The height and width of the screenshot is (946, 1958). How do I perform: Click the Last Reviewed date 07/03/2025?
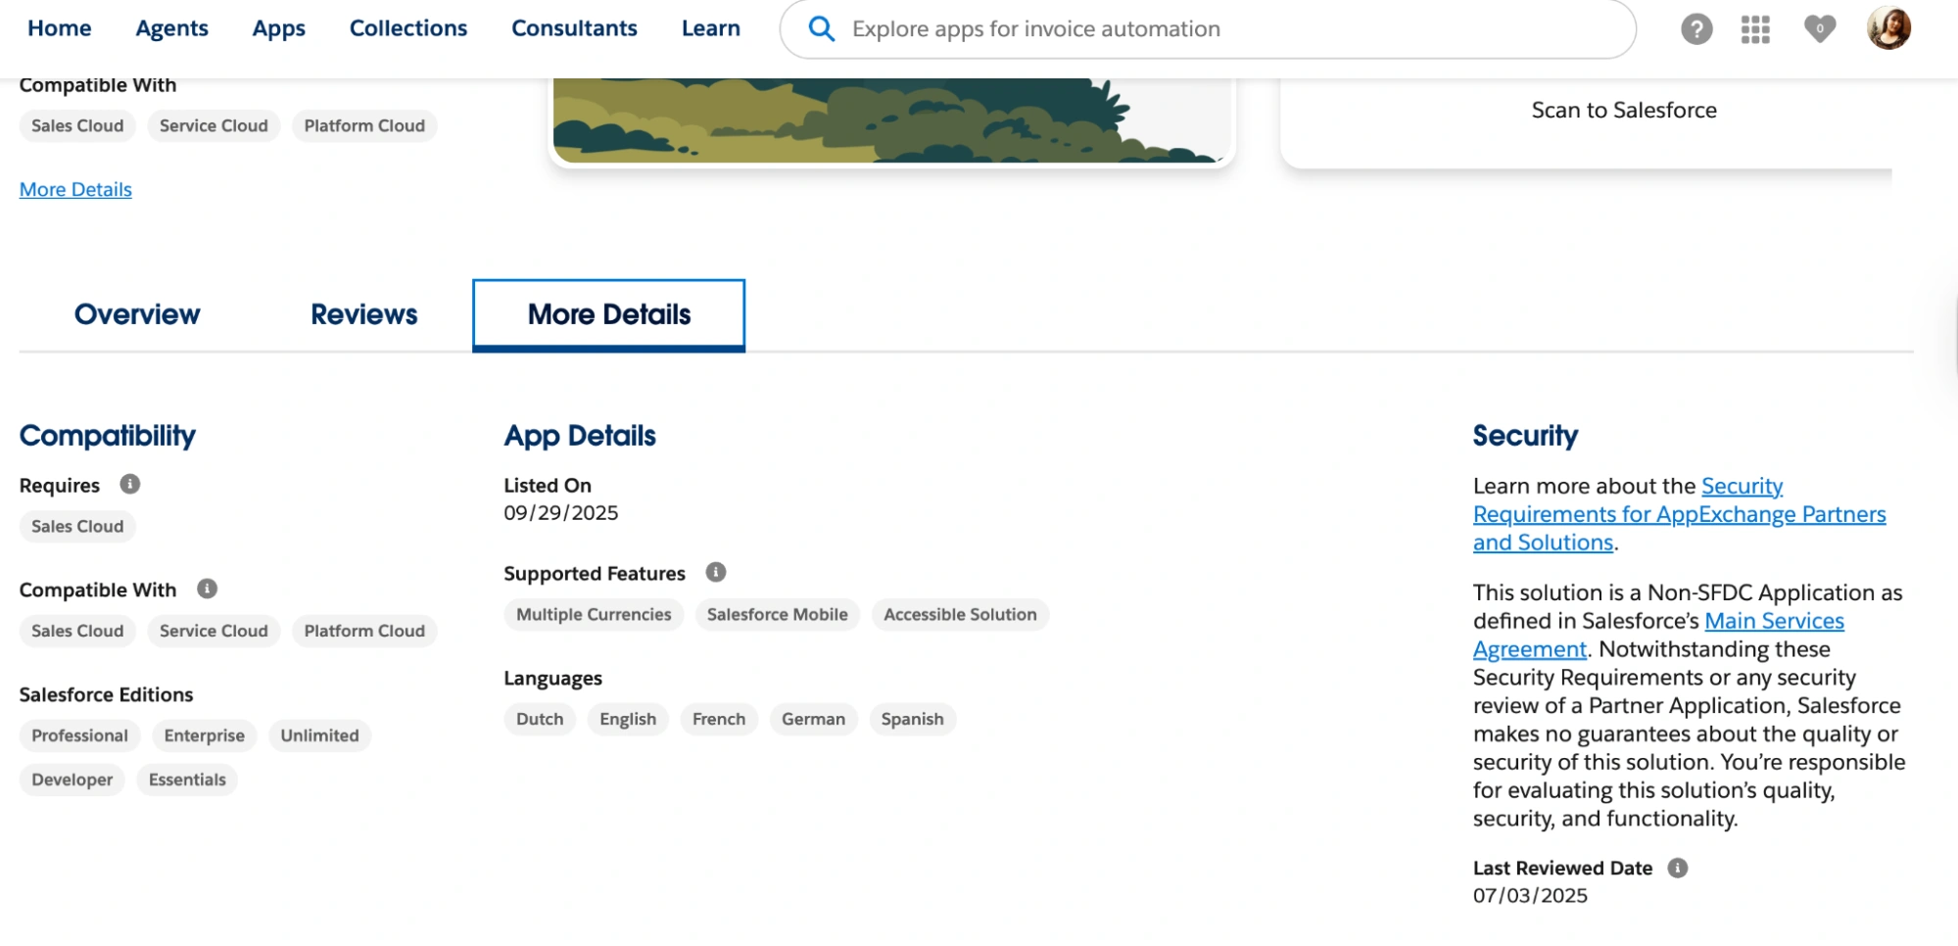point(1530,895)
